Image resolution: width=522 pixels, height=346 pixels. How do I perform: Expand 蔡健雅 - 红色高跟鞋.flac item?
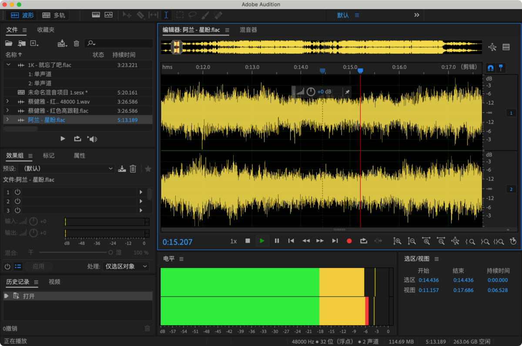[7, 110]
